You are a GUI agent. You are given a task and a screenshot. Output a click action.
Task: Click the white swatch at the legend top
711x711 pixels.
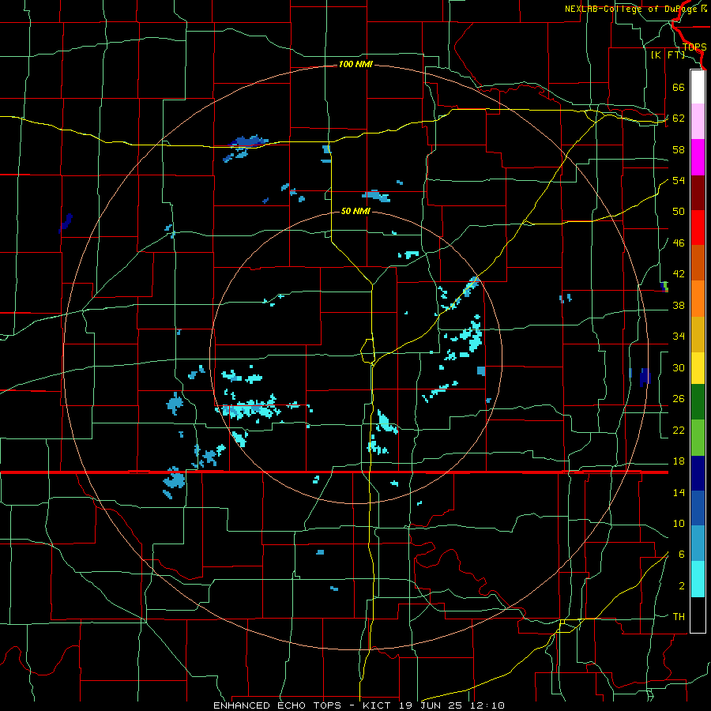pyautogui.click(x=698, y=87)
